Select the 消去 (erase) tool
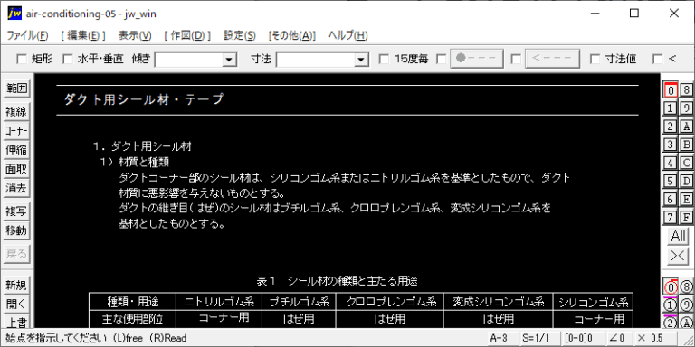Screen dimensions: 695x347 (16, 188)
